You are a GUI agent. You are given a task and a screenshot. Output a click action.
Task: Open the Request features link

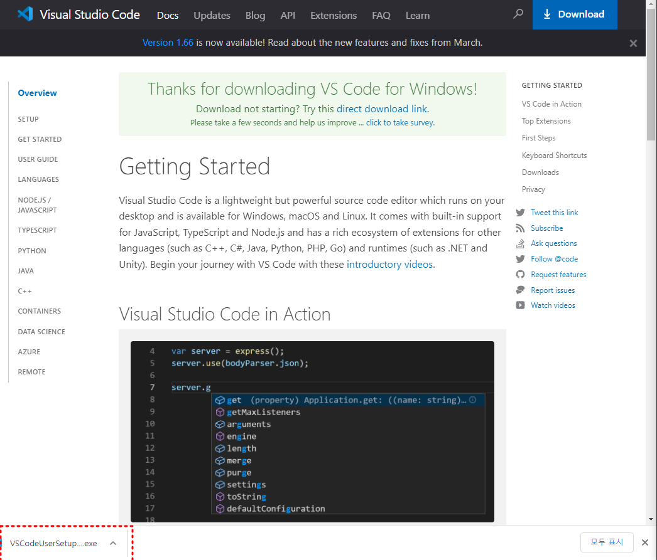(558, 274)
